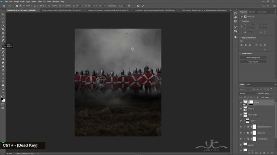Switch to the Layer Comps tab
The height and width of the screenshot is (155, 277).
click(262, 12)
